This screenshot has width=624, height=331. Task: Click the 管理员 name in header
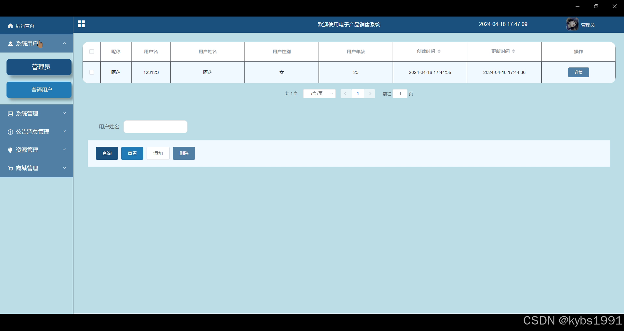coord(588,25)
